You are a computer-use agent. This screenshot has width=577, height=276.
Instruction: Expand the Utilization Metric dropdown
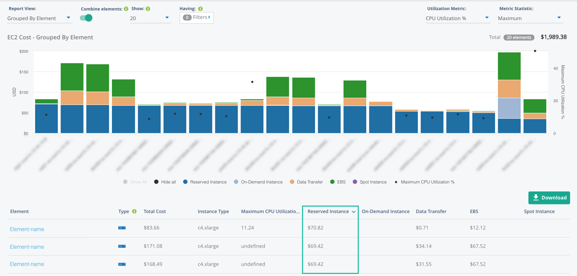pyautogui.click(x=457, y=18)
